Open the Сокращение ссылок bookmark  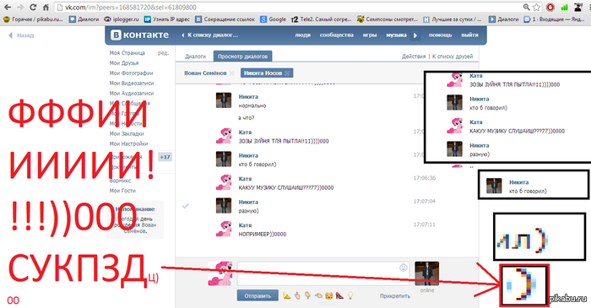(x=225, y=19)
